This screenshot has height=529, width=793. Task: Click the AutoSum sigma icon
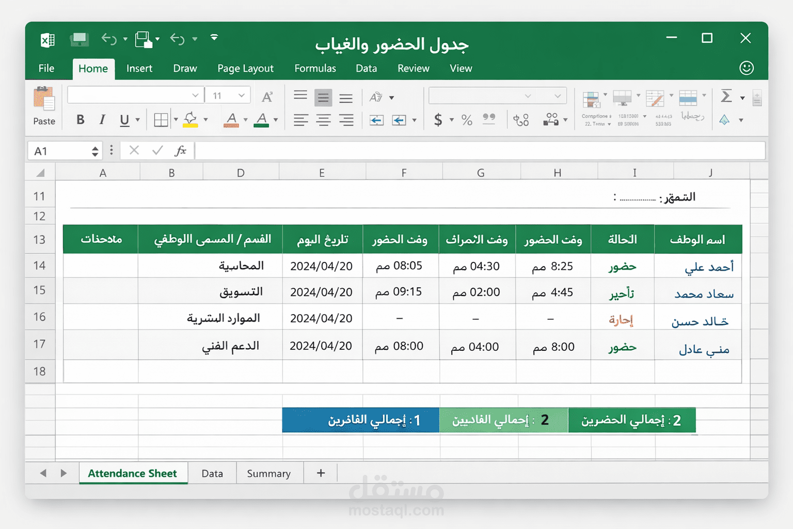(x=725, y=96)
